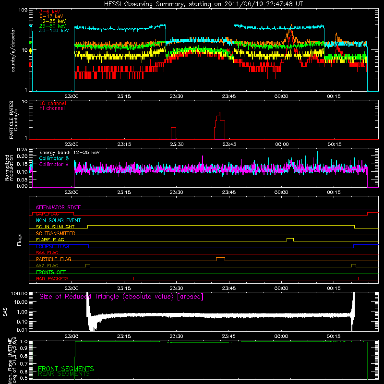Click the HI channel legend label

point(52,108)
